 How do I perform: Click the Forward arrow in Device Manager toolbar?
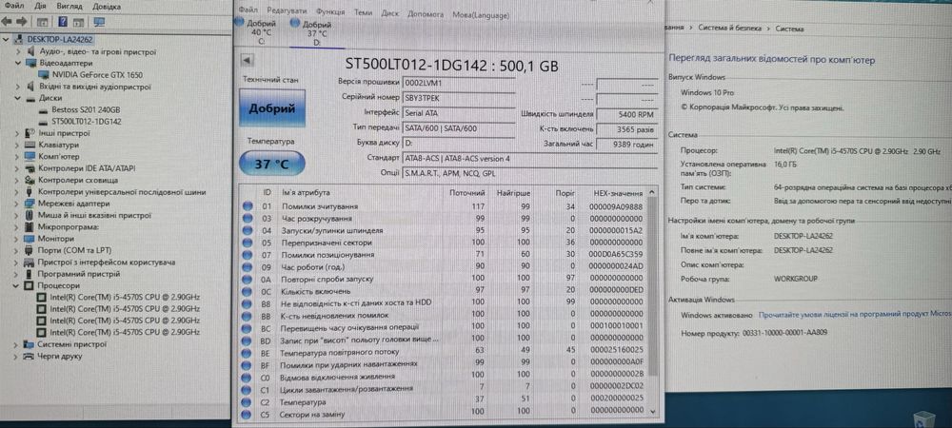(x=23, y=22)
